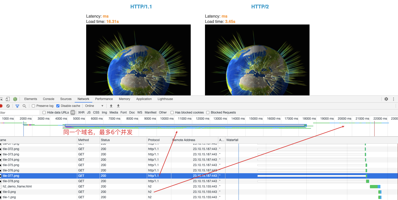This screenshot has width=398, height=200.
Task: Click the HTTP/2 globe image
Action: [x=257, y=60]
